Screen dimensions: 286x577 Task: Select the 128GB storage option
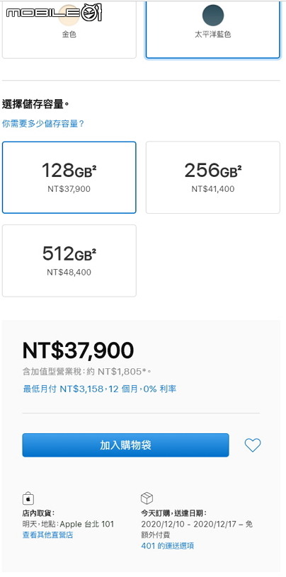click(x=69, y=178)
